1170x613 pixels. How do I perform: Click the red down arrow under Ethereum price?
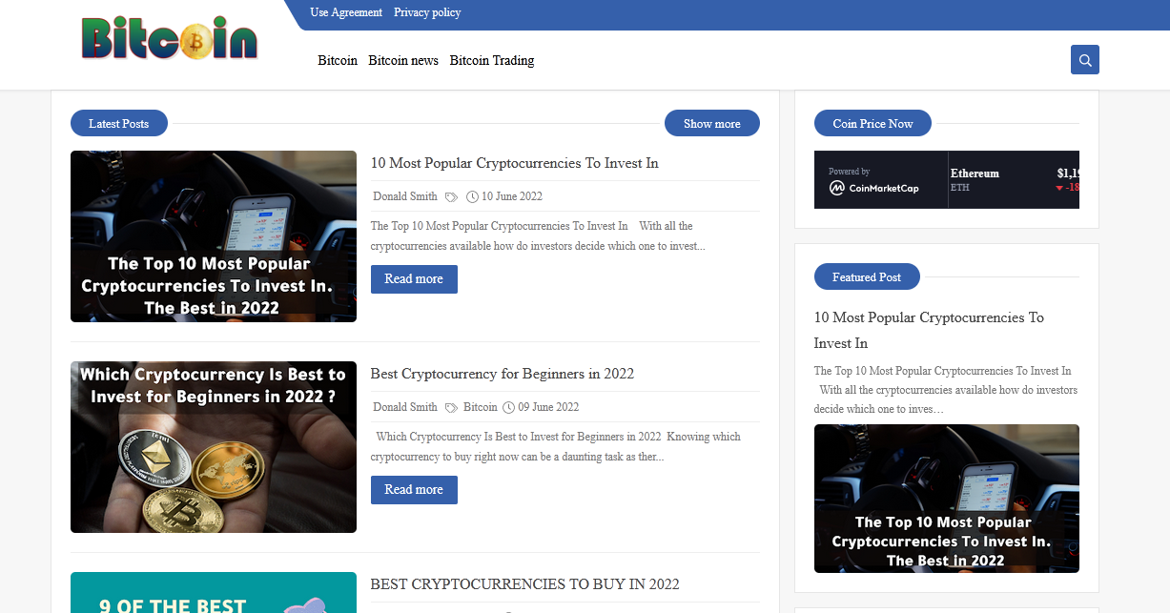coord(1059,188)
